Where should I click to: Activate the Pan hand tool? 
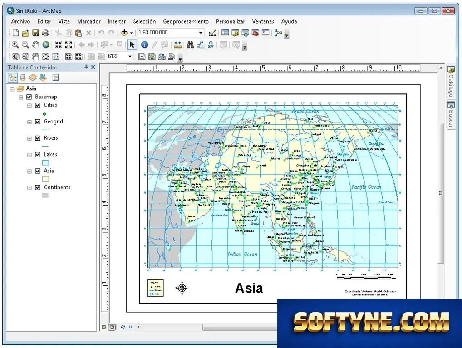click(x=35, y=44)
